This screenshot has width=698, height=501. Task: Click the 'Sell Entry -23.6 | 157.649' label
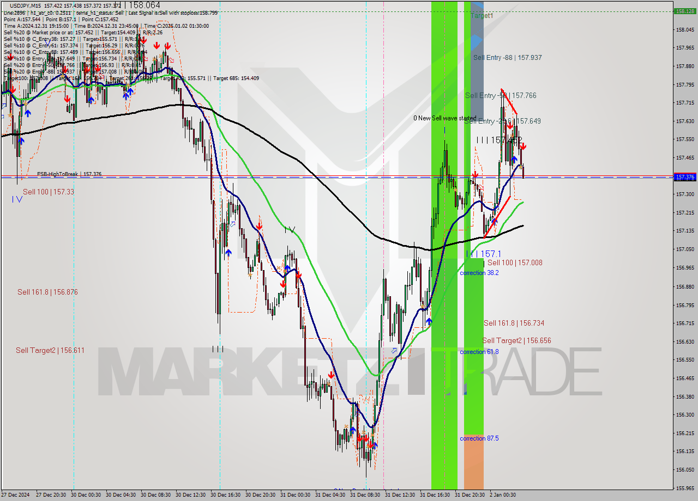[x=502, y=121]
